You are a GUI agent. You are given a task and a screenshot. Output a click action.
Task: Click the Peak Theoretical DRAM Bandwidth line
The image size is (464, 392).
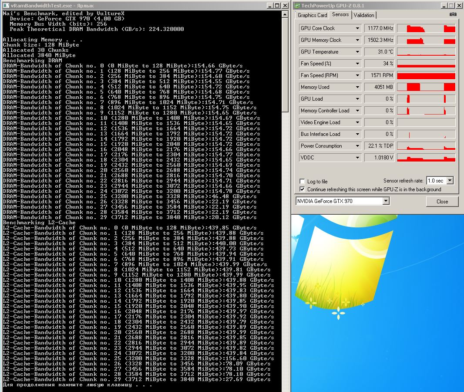pos(97,29)
